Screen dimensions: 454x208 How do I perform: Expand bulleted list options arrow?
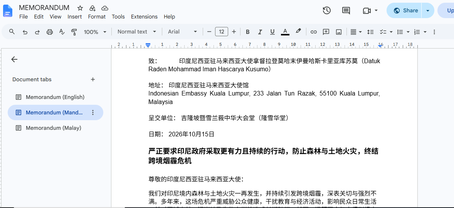point(408,32)
